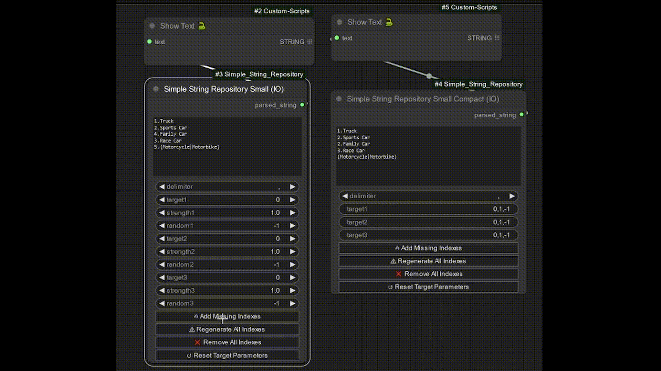Click Add Missing Indexes in Compact node
The image size is (661, 371).
[x=428, y=248]
